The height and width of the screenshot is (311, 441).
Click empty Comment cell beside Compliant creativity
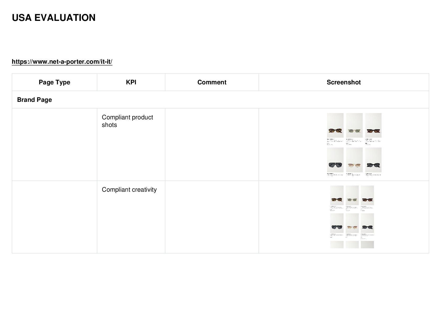click(212, 217)
